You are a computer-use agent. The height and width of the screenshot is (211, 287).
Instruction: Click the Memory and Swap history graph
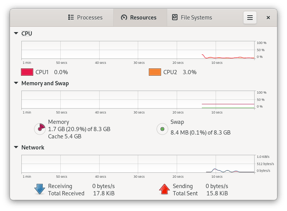pyautogui.click(x=138, y=100)
